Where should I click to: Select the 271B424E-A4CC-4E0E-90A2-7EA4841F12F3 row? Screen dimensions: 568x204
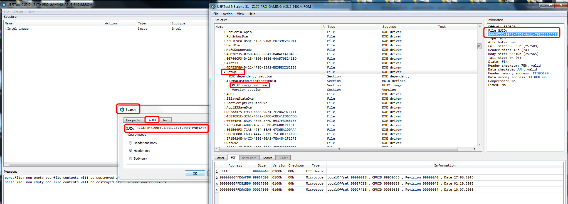click(261, 138)
